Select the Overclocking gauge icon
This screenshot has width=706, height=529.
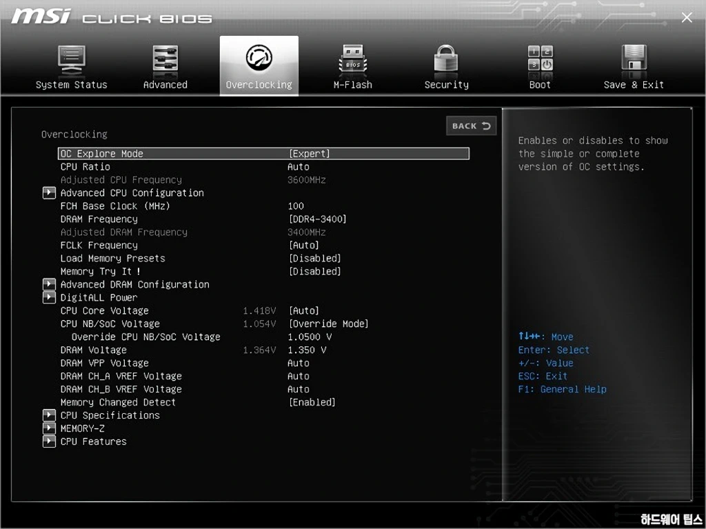click(x=259, y=58)
